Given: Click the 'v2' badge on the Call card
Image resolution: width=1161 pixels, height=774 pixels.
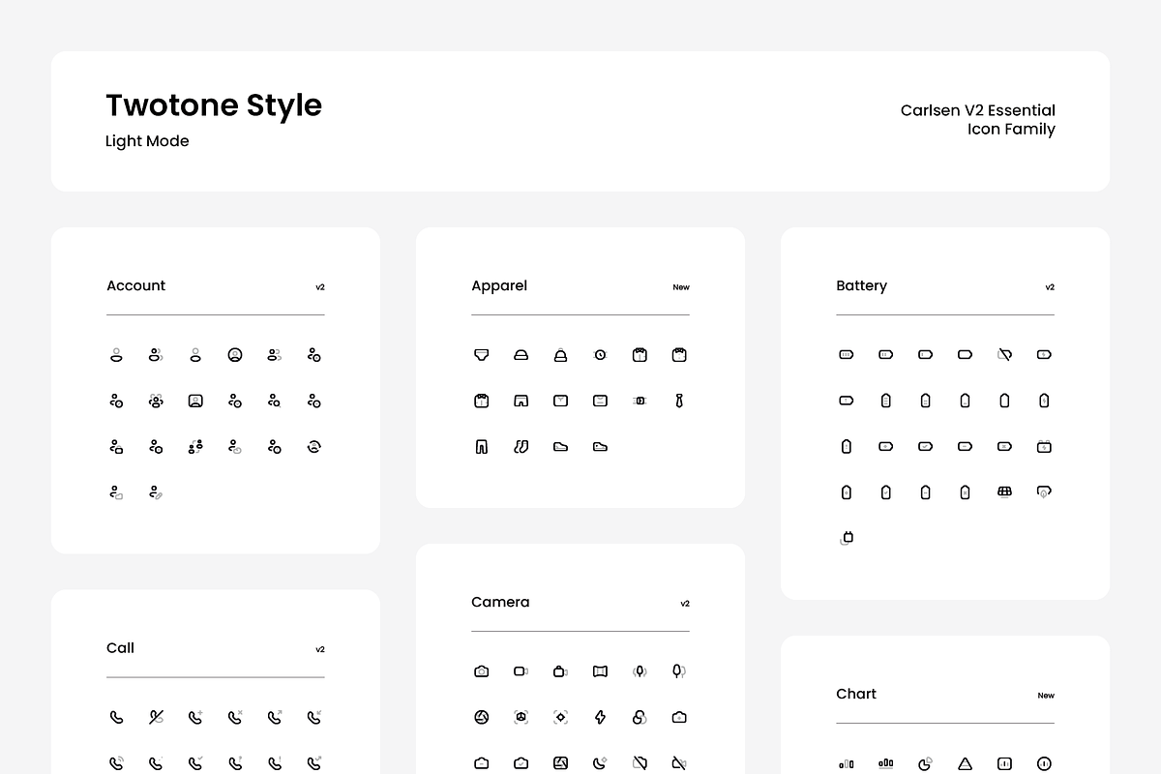Looking at the screenshot, I should coord(320,649).
